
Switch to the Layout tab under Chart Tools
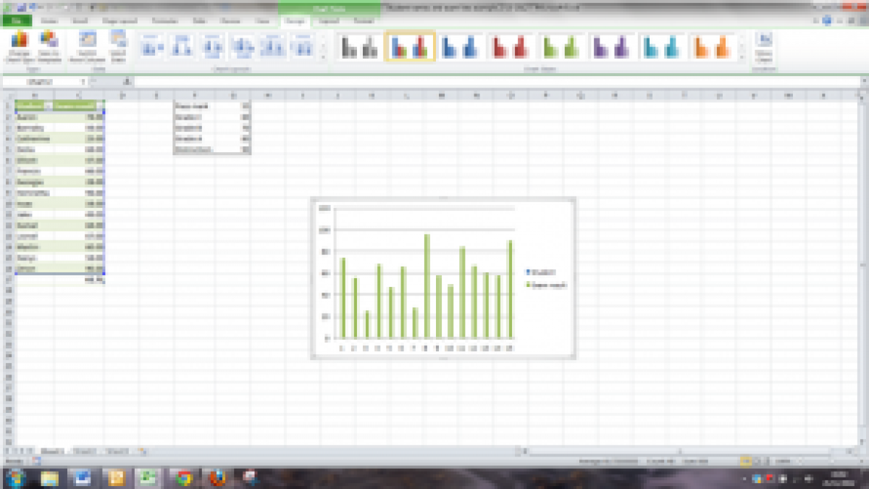coord(329,21)
